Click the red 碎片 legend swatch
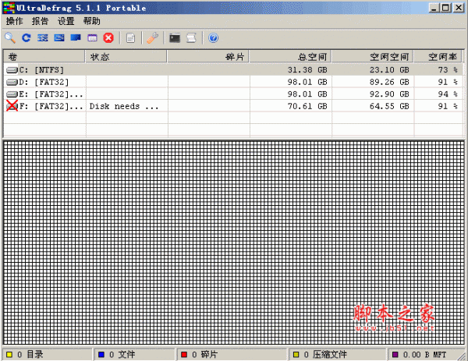Viewport: 468px width, 361px height. [184, 355]
